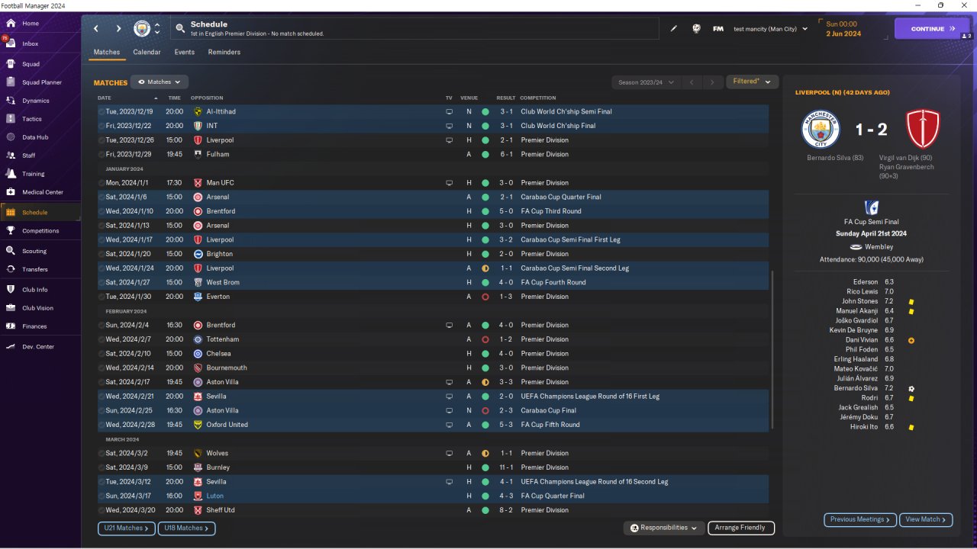The height and width of the screenshot is (549, 977).
Task: Click the Arrange Friendly button
Action: [741, 528]
